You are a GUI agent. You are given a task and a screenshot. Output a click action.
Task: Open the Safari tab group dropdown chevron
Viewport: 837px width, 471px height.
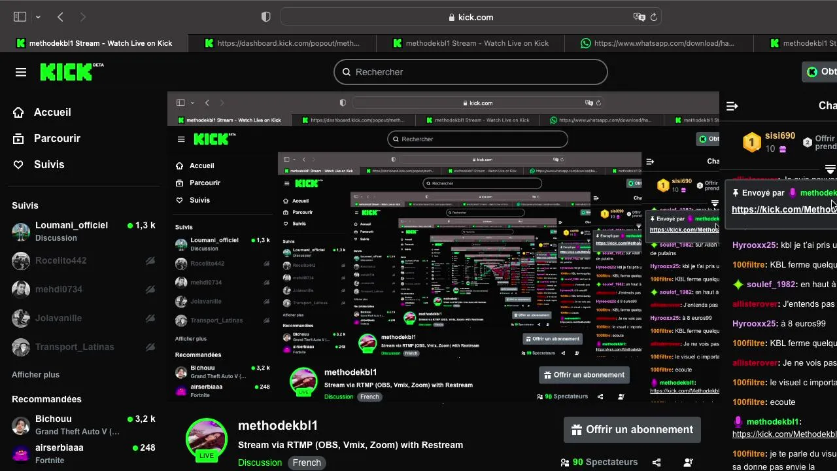click(x=38, y=17)
